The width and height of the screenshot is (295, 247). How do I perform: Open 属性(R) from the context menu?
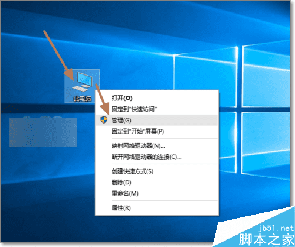(x=157, y=208)
